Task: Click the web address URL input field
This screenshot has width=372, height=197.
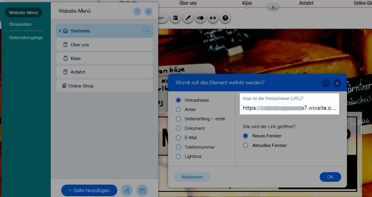Action: click(290, 108)
